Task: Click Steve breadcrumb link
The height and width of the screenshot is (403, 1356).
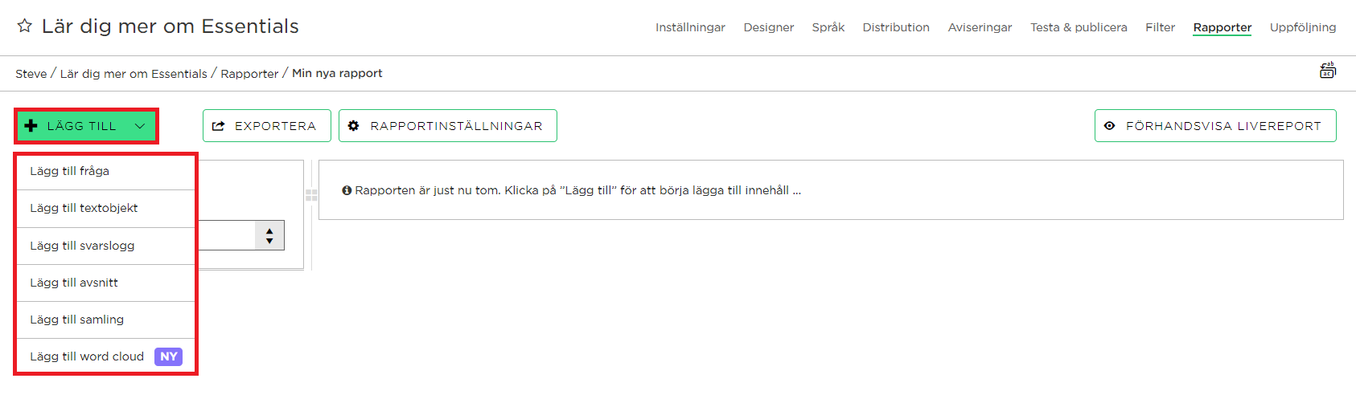Action: (31, 74)
